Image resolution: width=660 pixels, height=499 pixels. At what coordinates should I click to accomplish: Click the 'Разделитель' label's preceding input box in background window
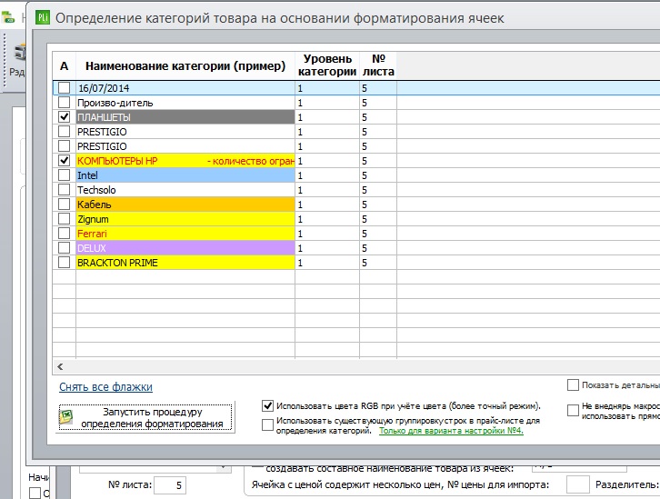click(577, 484)
